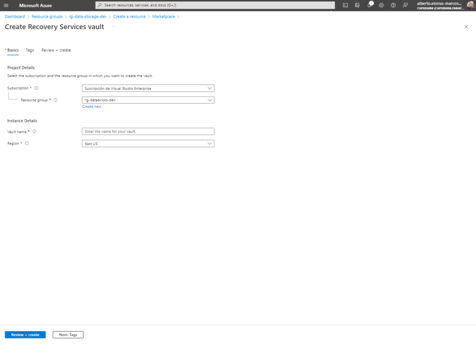Open the notifications bell
The image size is (476, 345).
370,5
